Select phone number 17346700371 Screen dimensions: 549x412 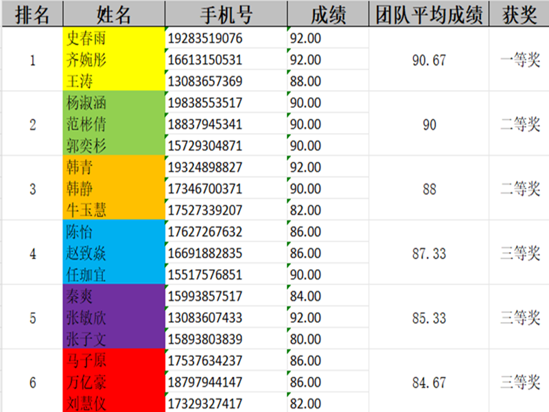(226, 188)
